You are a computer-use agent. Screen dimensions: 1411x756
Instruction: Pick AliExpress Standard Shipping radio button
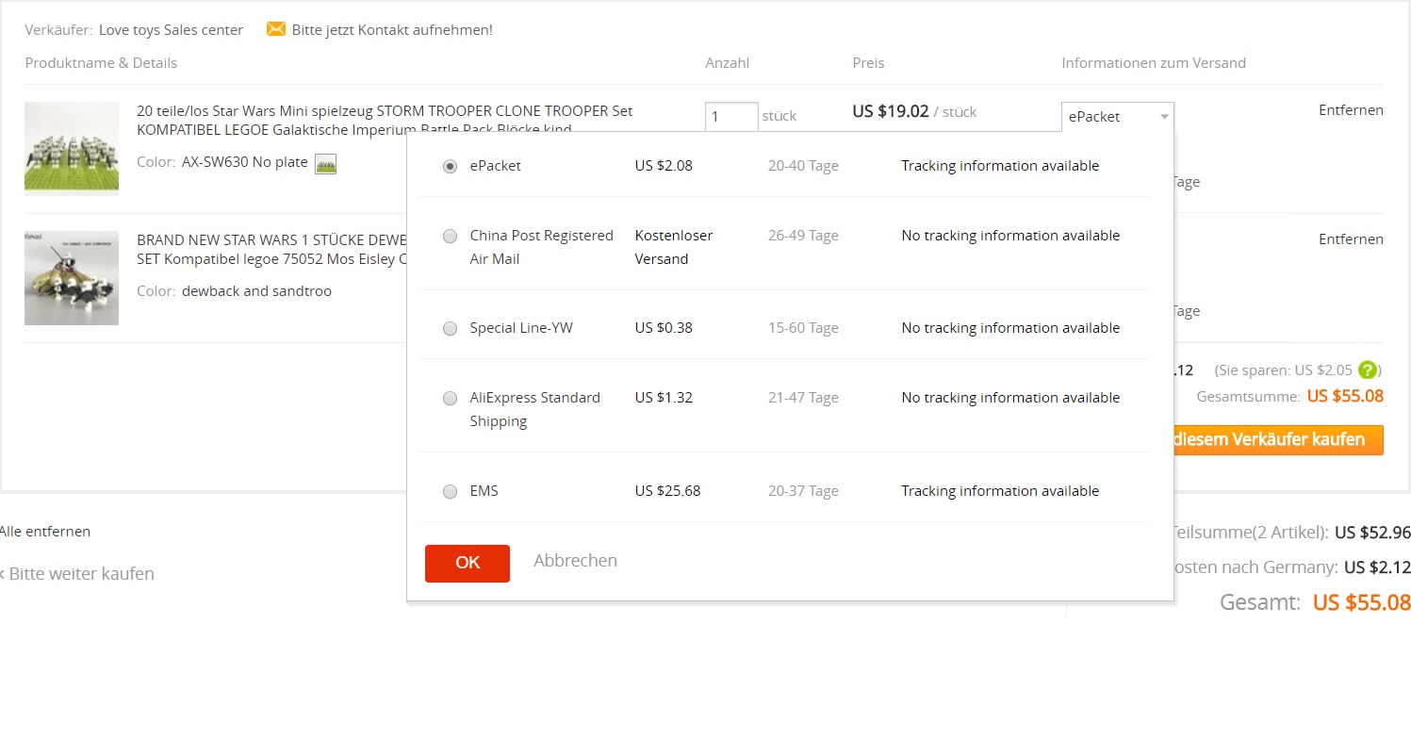click(x=450, y=399)
